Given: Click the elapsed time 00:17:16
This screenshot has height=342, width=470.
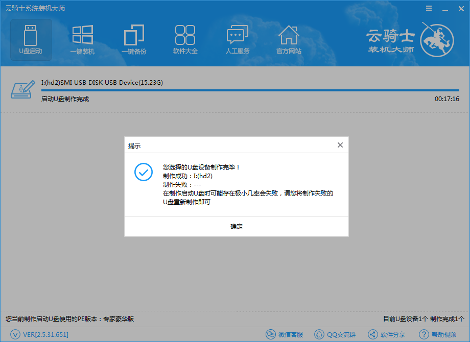Looking at the screenshot, I should pos(447,99).
